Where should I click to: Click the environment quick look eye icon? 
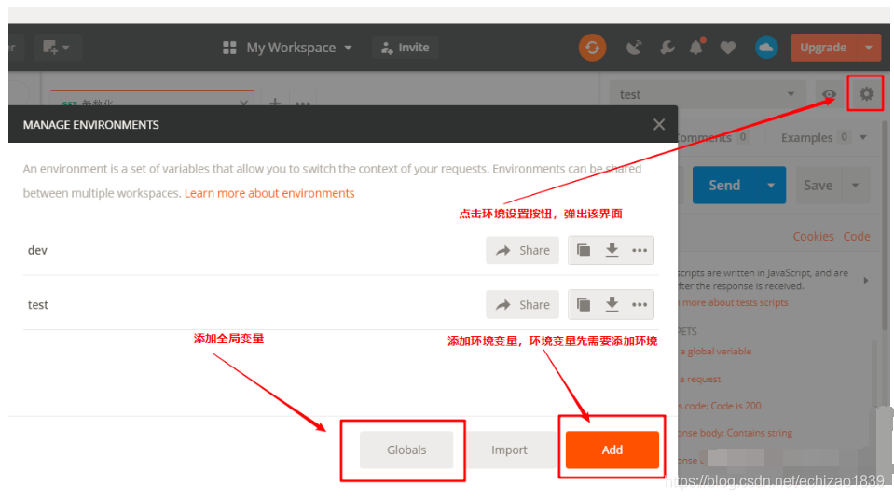[829, 94]
